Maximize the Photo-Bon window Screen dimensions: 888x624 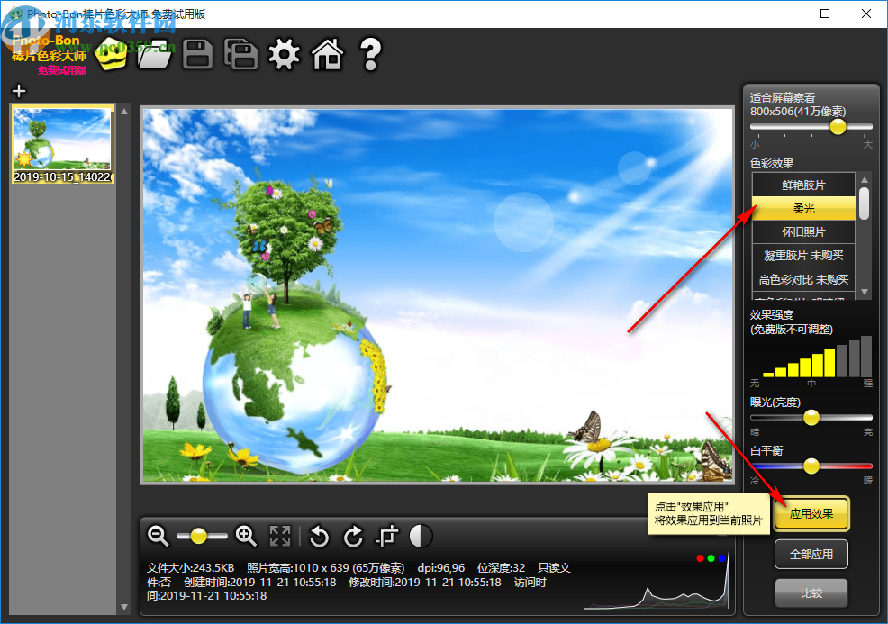tap(825, 14)
